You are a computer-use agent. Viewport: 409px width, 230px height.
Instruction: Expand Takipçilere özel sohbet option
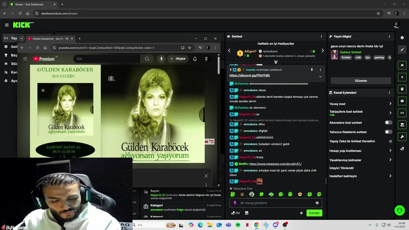(x=360, y=113)
